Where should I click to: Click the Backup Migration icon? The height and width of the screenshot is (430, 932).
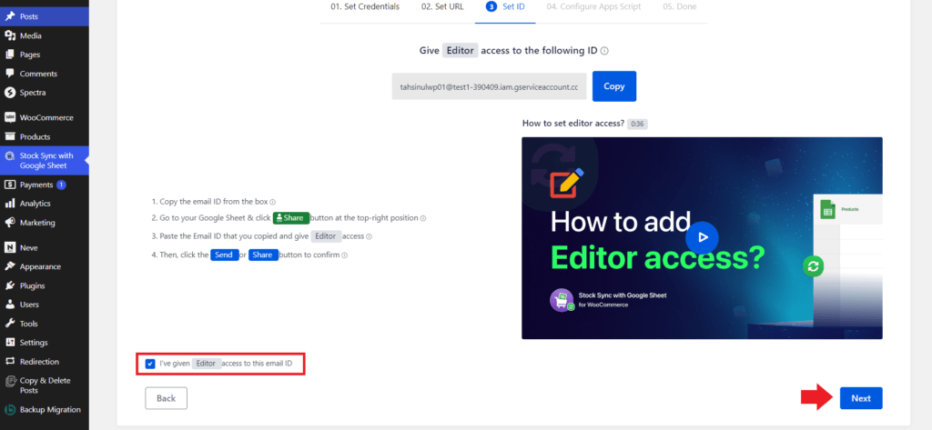coord(9,410)
